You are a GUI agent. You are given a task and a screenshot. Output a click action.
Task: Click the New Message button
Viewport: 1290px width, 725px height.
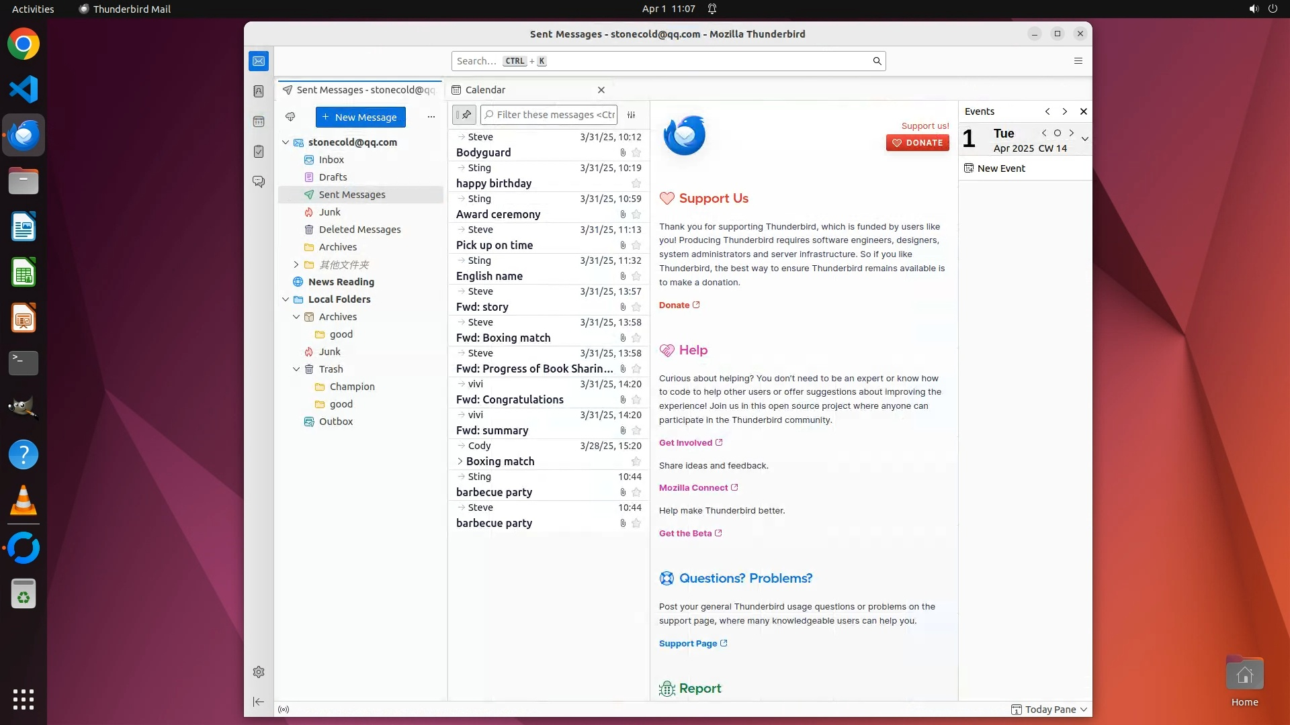coord(360,117)
